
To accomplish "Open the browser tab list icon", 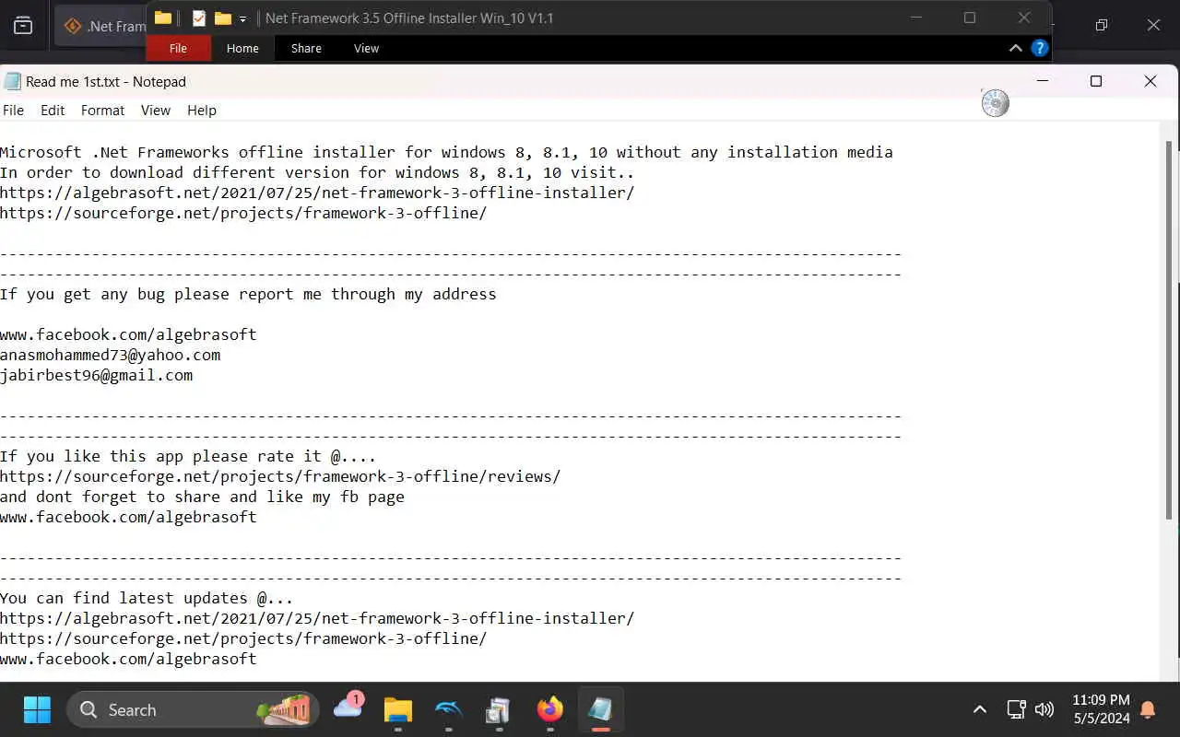I will click(23, 26).
